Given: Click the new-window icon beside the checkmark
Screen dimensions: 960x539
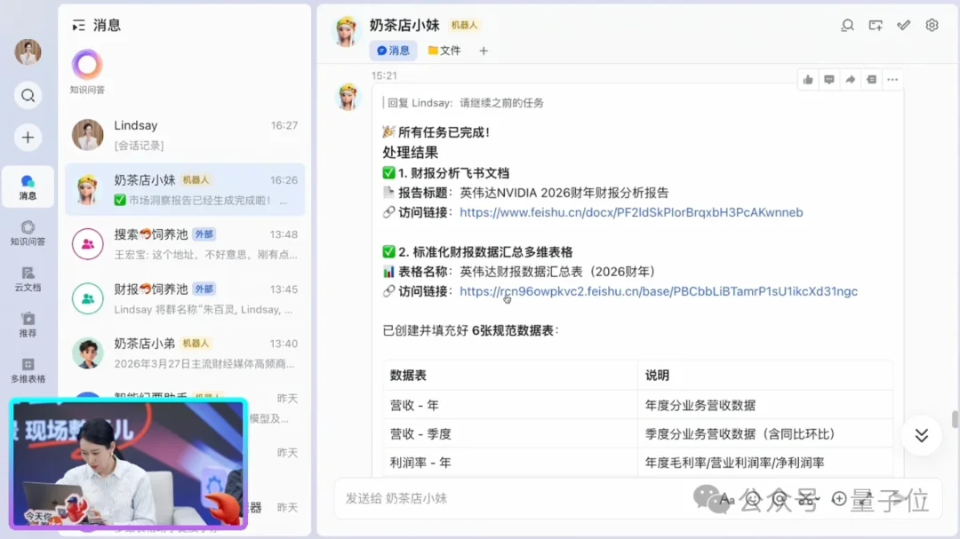Looking at the screenshot, I should tap(876, 25).
